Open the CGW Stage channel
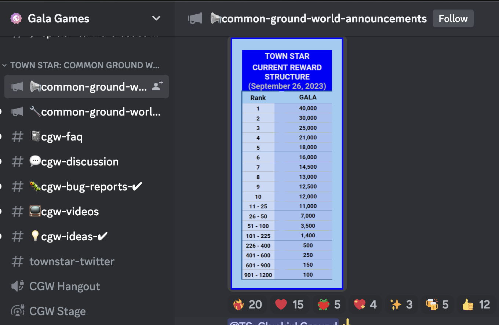This screenshot has height=325, width=499. 87,311
